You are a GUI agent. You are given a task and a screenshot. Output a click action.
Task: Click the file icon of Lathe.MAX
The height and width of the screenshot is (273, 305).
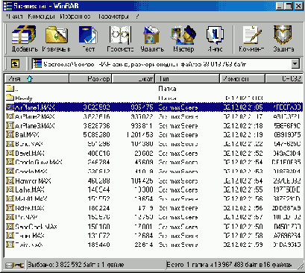tap(10, 189)
